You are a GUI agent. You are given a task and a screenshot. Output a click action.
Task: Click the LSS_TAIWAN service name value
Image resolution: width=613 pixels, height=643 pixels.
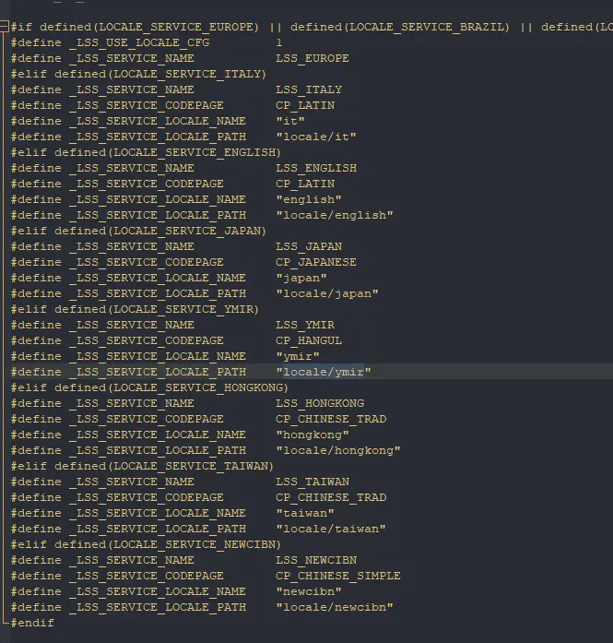(312, 482)
